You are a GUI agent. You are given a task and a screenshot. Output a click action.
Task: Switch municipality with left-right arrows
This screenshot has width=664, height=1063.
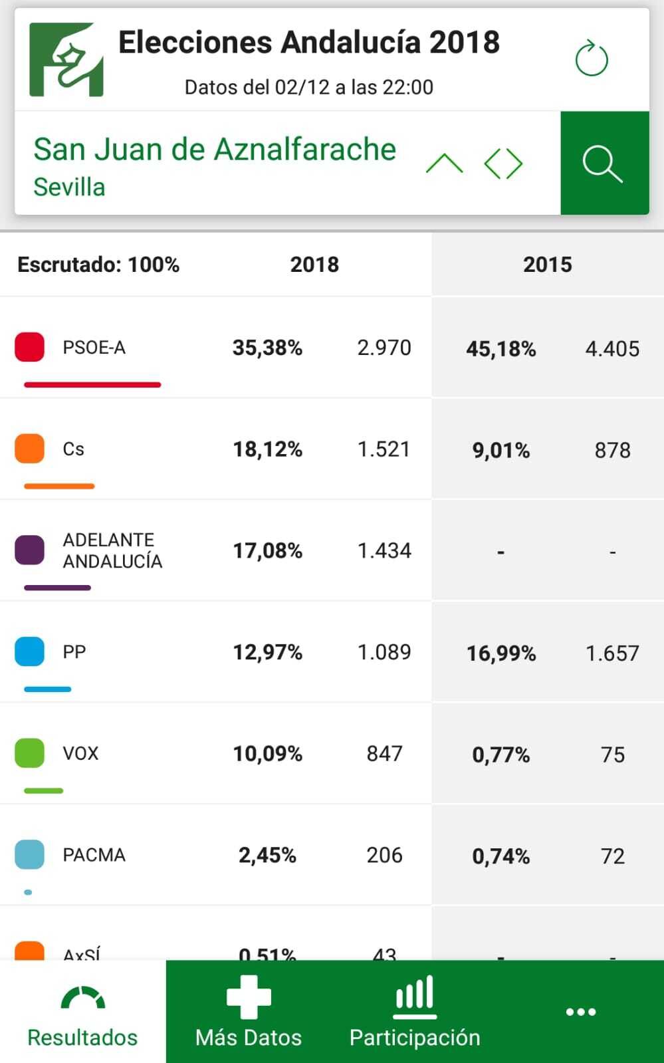pyautogui.click(x=503, y=164)
